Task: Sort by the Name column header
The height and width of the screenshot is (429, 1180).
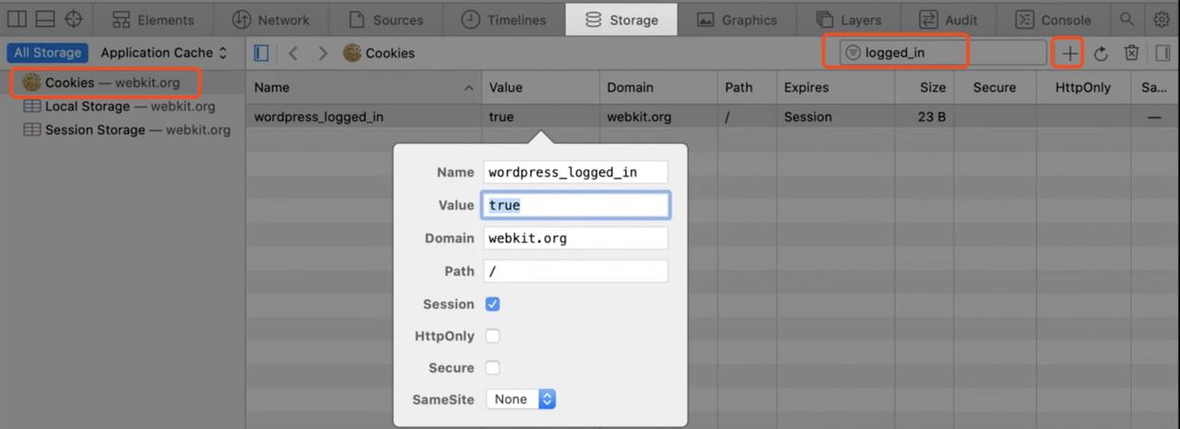Action: coord(363,87)
